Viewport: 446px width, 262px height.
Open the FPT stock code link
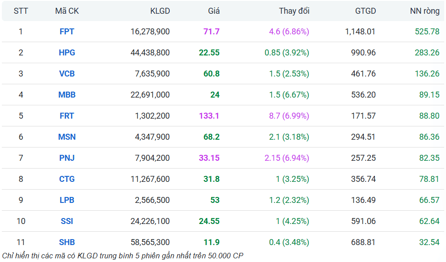click(67, 32)
